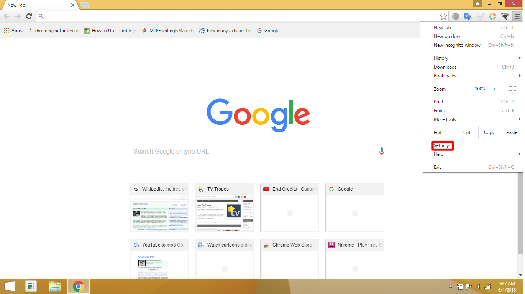
Task: Expand the Help submenu
Action: tap(472, 154)
